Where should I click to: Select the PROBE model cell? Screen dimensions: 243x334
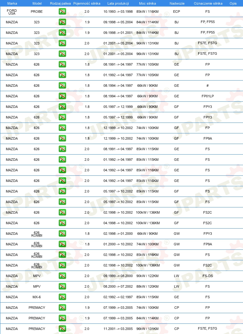point(37,12)
